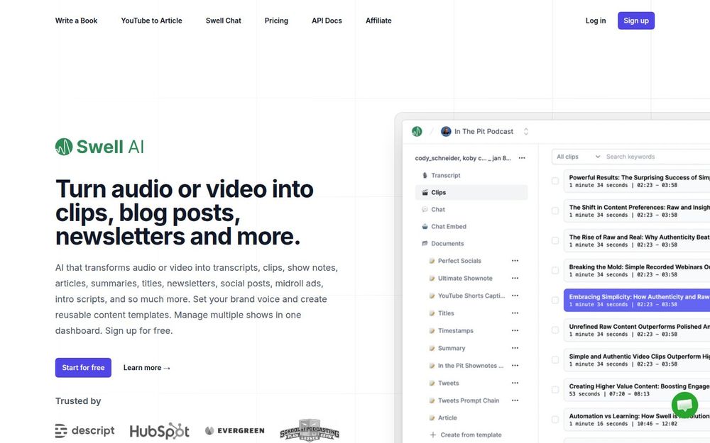The height and width of the screenshot is (443, 710).
Task: Open options menu for YouTube Shorts Captions
Action: click(x=515, y=296)
